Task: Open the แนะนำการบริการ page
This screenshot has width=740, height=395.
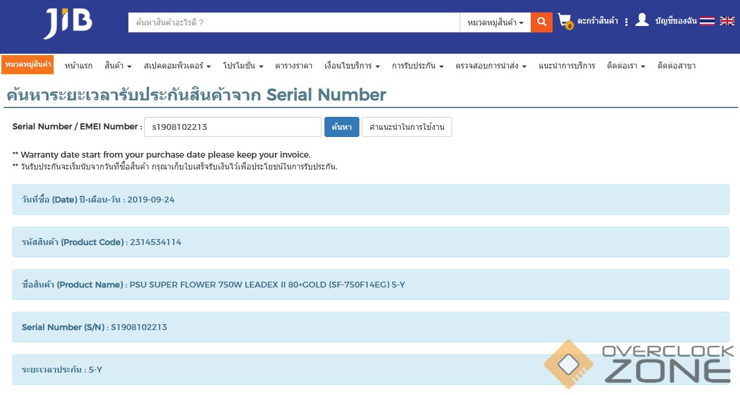Action: tap(567, 66)
